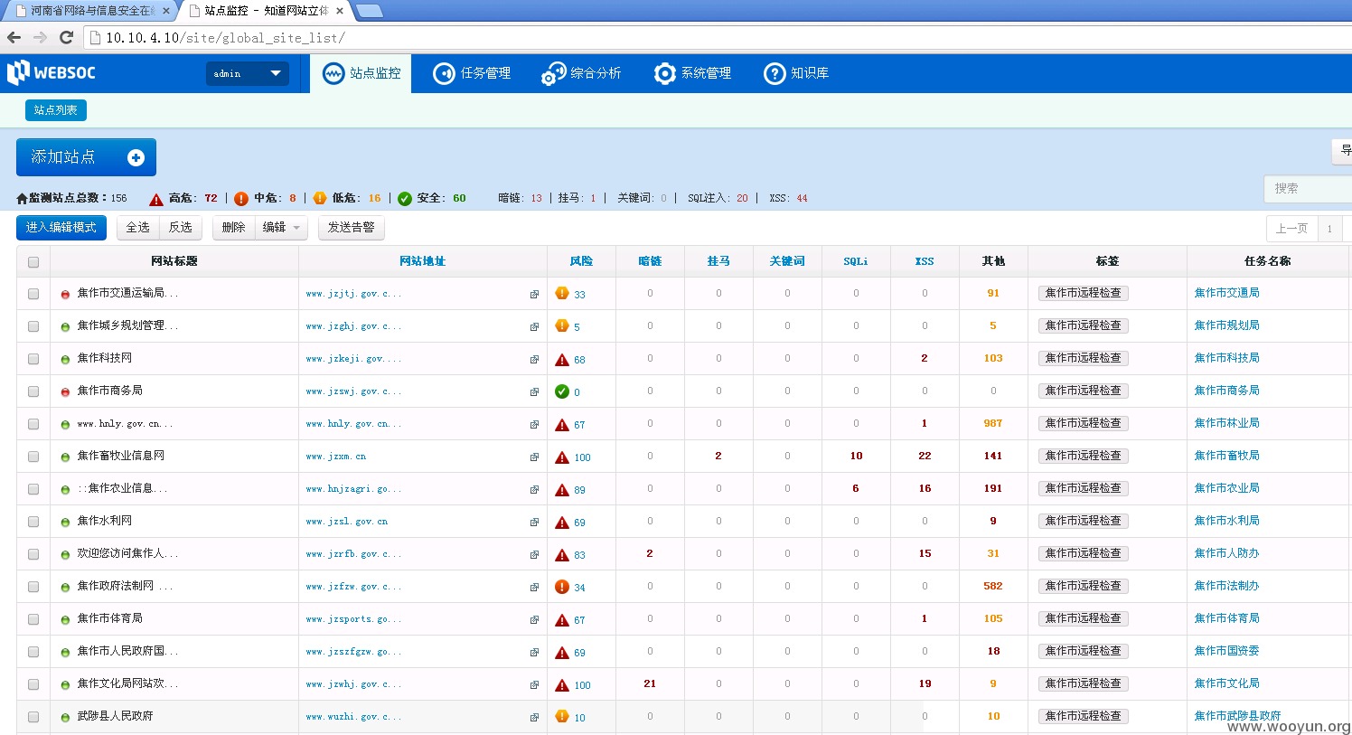Click green status dot of 焦作畜牧业信息网
This screenshot has width=1352, height=735.
(65, 457)
